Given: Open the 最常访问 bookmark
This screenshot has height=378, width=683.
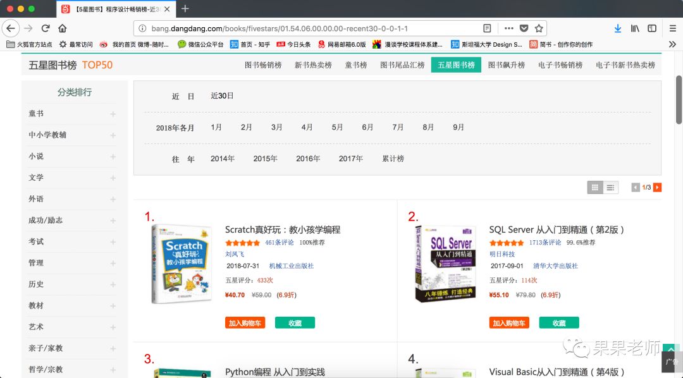Looking at the screenshot, I should (x=76, y=44).
